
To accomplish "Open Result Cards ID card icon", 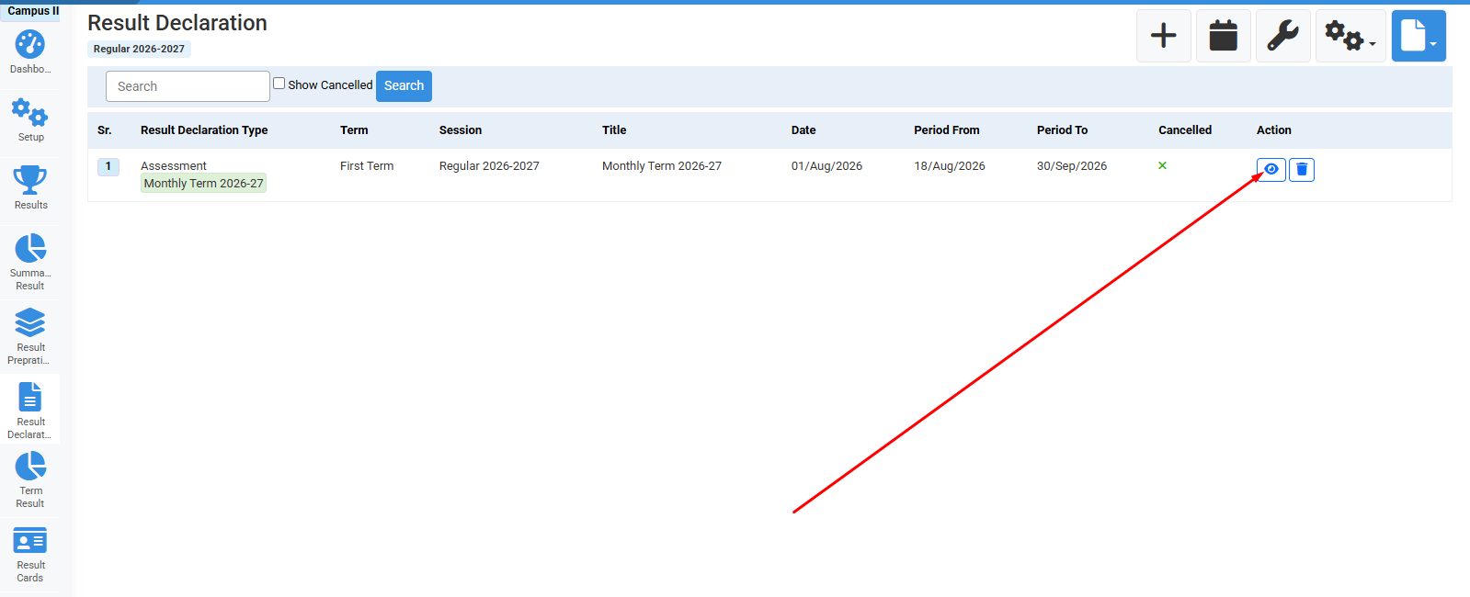I will (30, 541).
